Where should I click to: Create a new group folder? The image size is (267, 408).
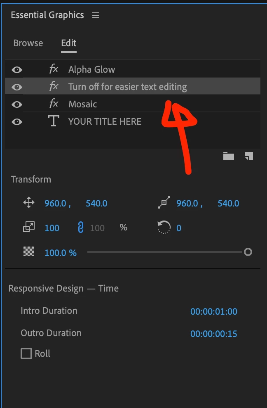pos(229,156)
